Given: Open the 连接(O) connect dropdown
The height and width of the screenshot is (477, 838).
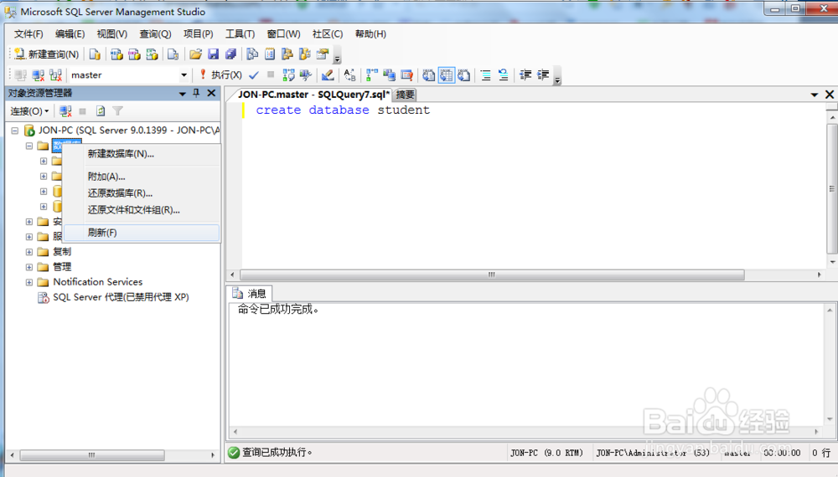Looking at the screenshot, I should tap(29, 111).
